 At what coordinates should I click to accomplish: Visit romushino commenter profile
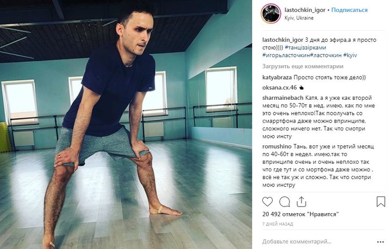click(x=277, y=146)
